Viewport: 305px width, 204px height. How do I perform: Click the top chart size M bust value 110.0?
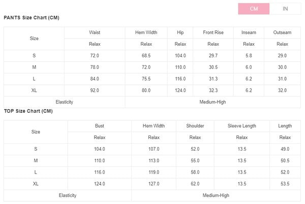pyautogui.click(x=100, y=160)
